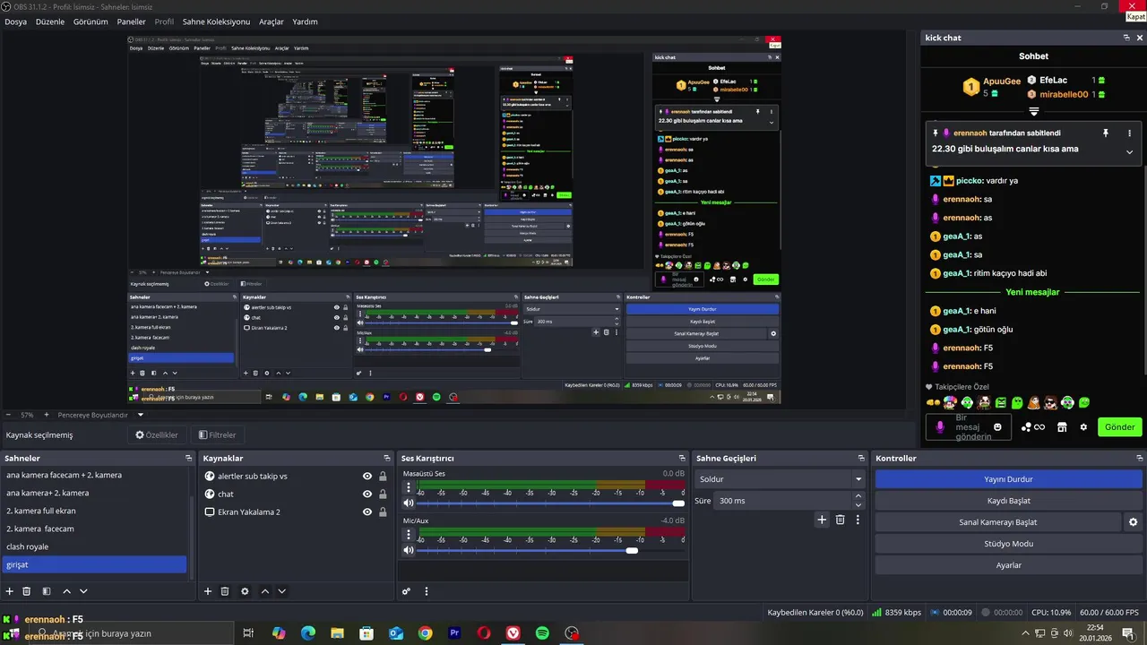
Task: Open emoji picker in kick chat input
Action: coord(997,427)
